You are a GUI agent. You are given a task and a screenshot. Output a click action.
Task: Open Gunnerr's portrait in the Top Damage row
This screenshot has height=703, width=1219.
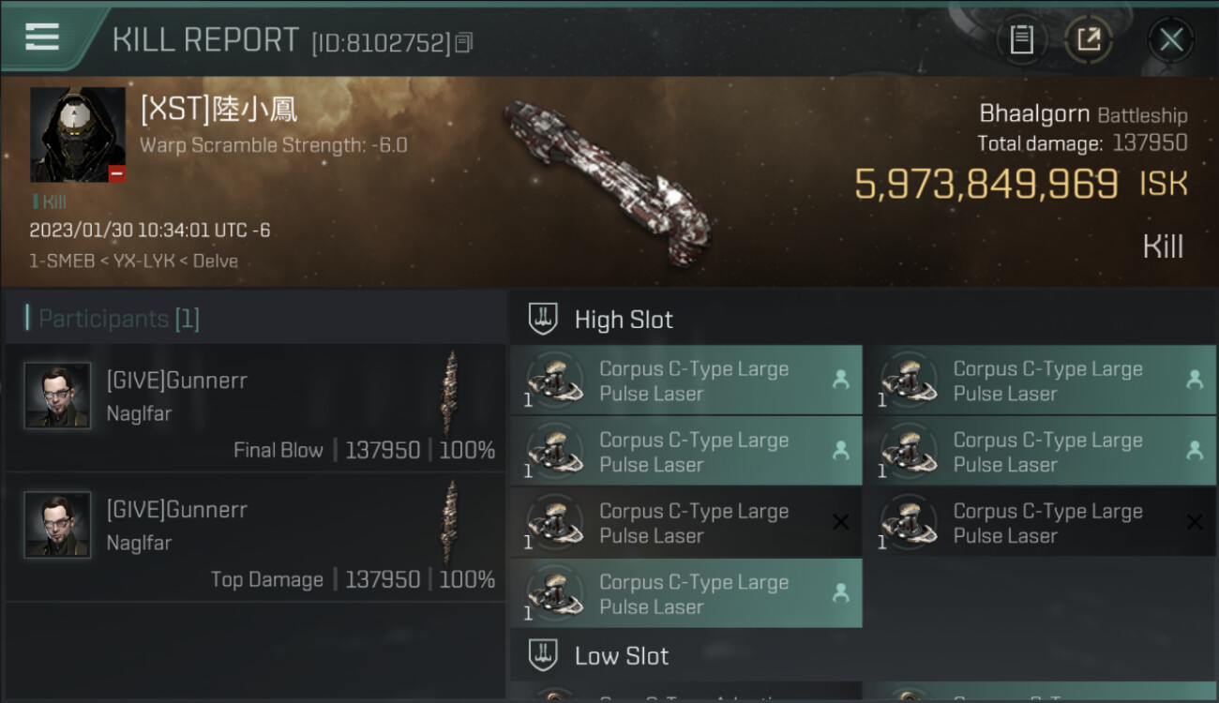click(x=57, y=525)
